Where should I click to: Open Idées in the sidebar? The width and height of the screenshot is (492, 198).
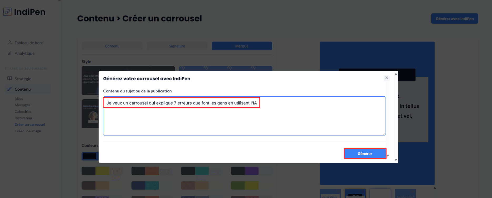(x=19, y=98)
